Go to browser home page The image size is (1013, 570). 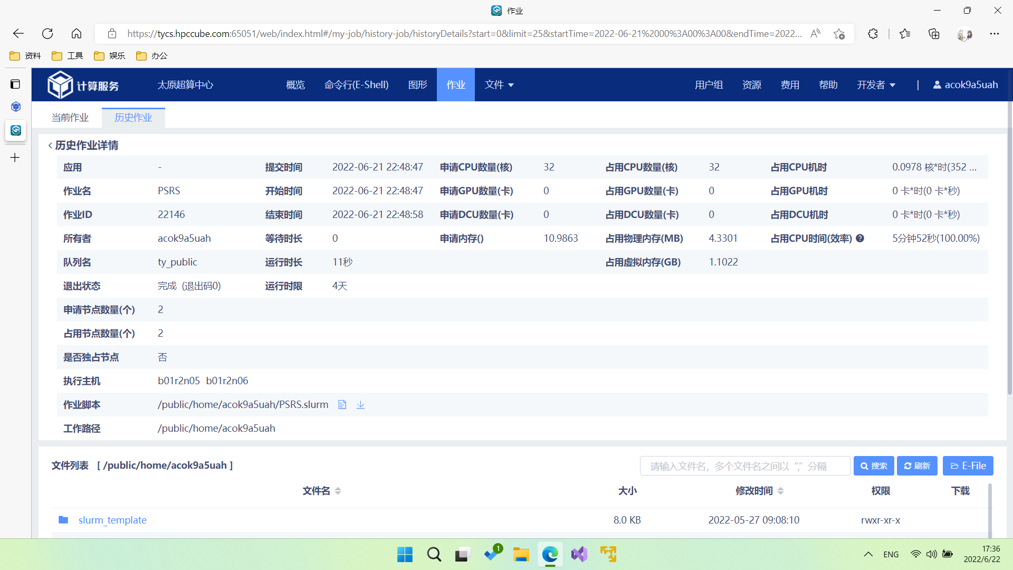tap(77, 34)
